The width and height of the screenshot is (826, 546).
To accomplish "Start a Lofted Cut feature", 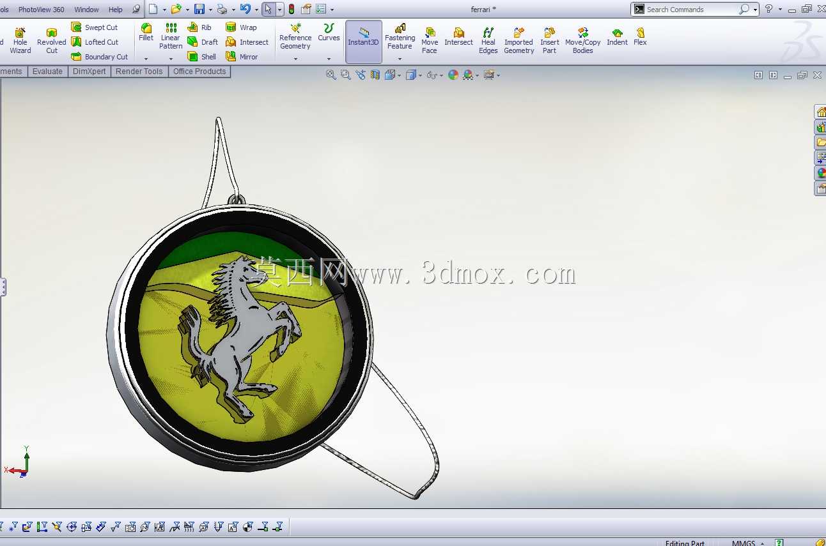I will [x=95, y=42].
